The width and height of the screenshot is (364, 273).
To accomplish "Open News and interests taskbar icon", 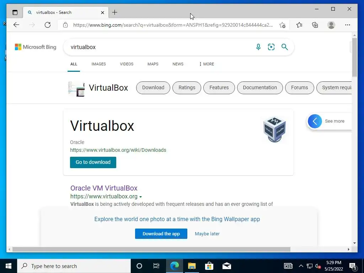I will tap(288, 266).
